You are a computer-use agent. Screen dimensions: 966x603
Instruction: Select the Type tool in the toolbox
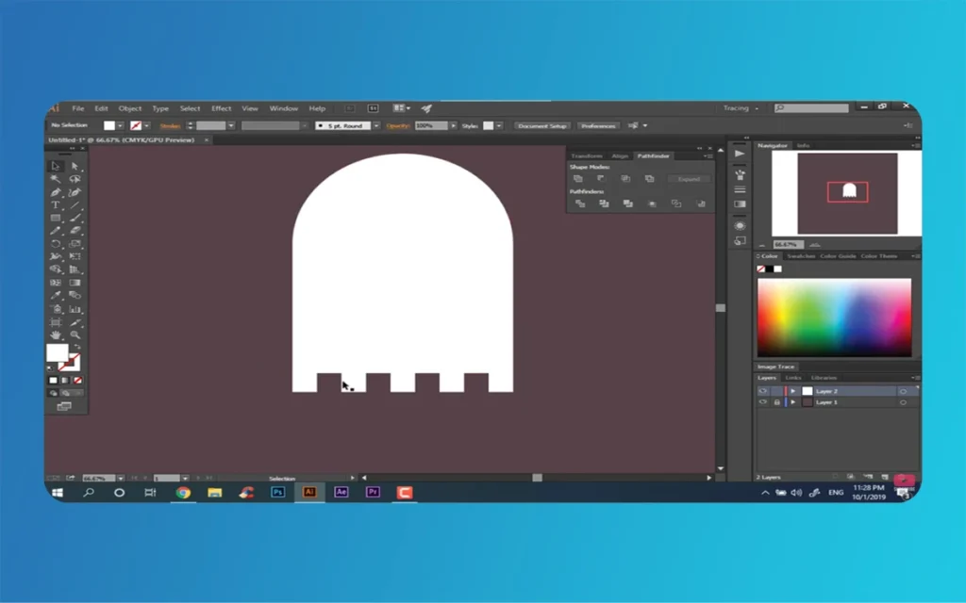[56, 204]
